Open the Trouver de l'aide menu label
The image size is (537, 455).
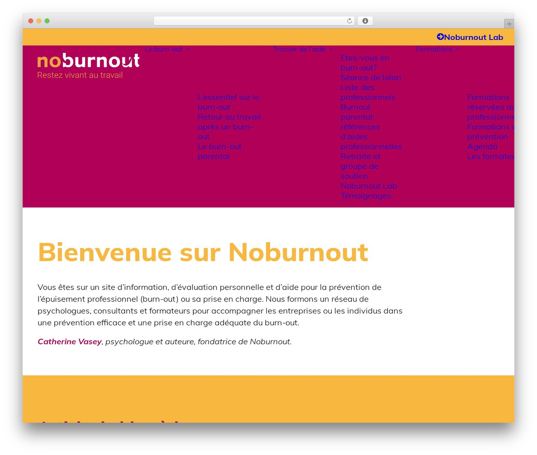pyautogui.click(x=299, y=49)
